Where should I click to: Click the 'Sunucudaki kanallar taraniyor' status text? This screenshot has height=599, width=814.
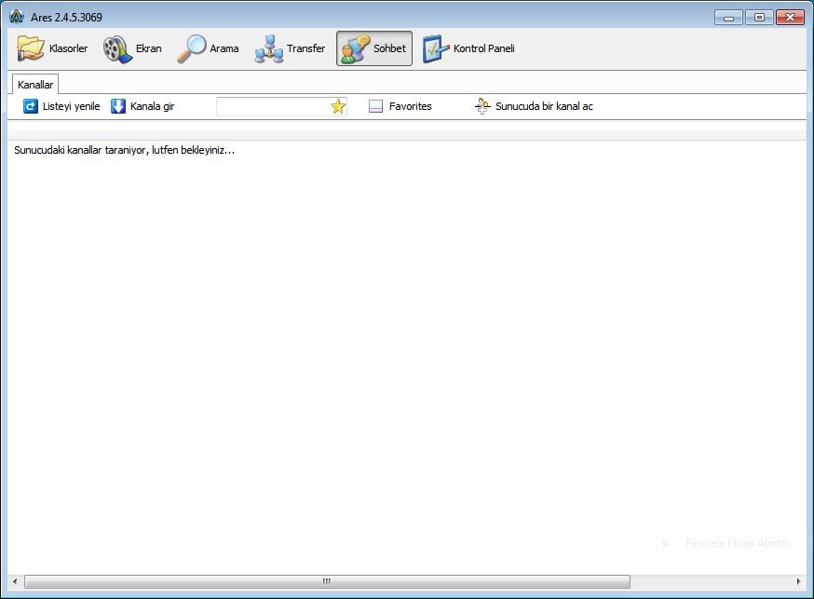(124, 150)
